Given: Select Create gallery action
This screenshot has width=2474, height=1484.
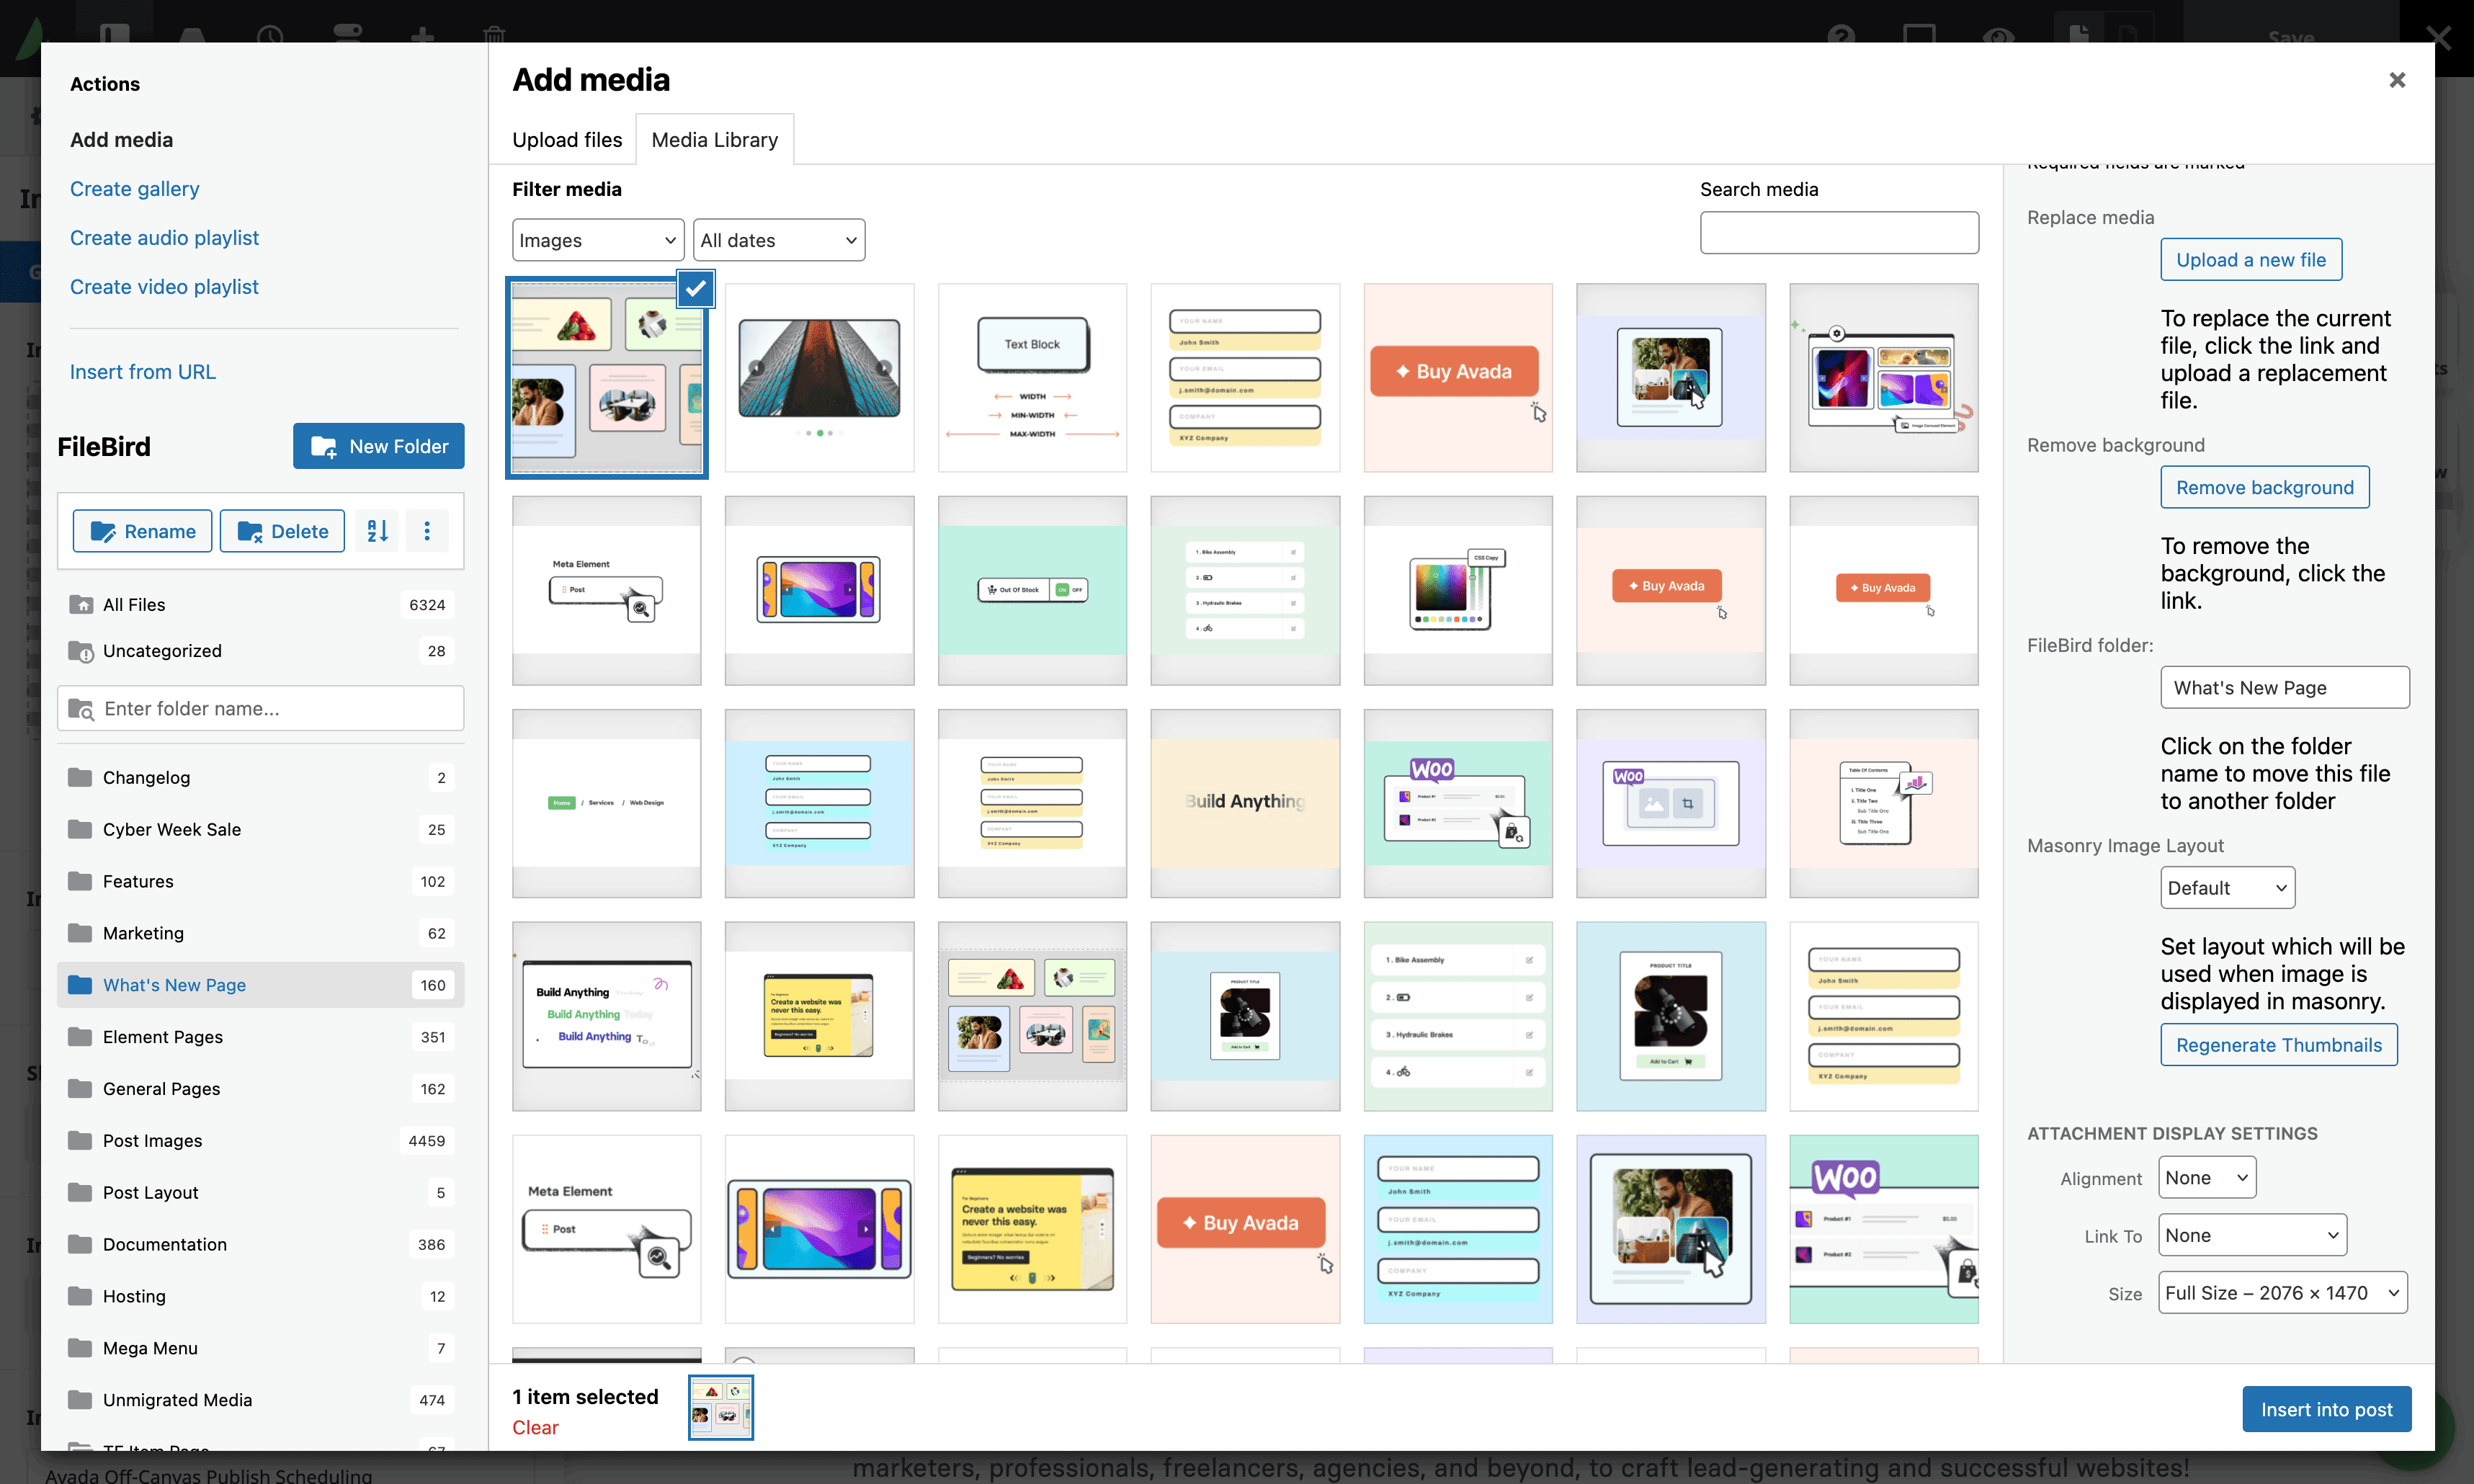Looking at the screenshot, I should (x=134, y=189).
